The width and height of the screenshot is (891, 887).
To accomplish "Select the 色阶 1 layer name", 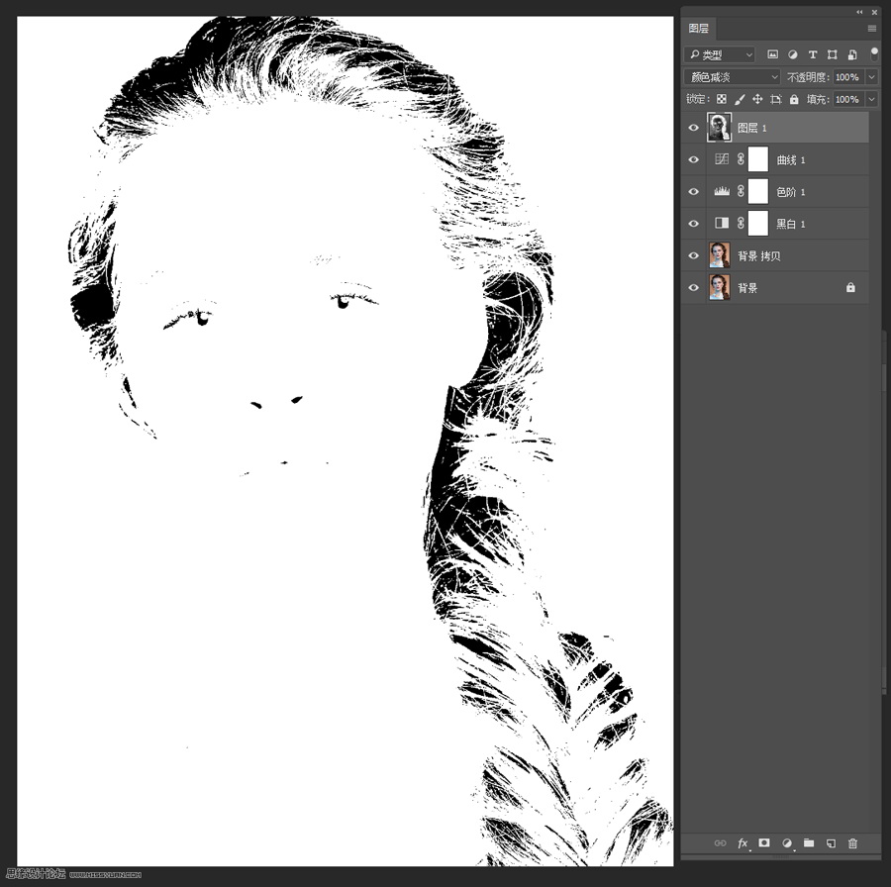I will [x=791, y=192].
